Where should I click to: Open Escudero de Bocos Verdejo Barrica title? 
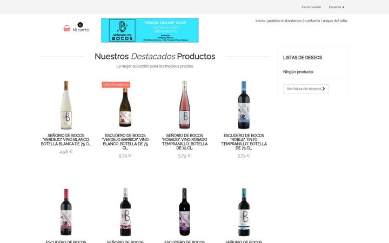coord(125,141)
